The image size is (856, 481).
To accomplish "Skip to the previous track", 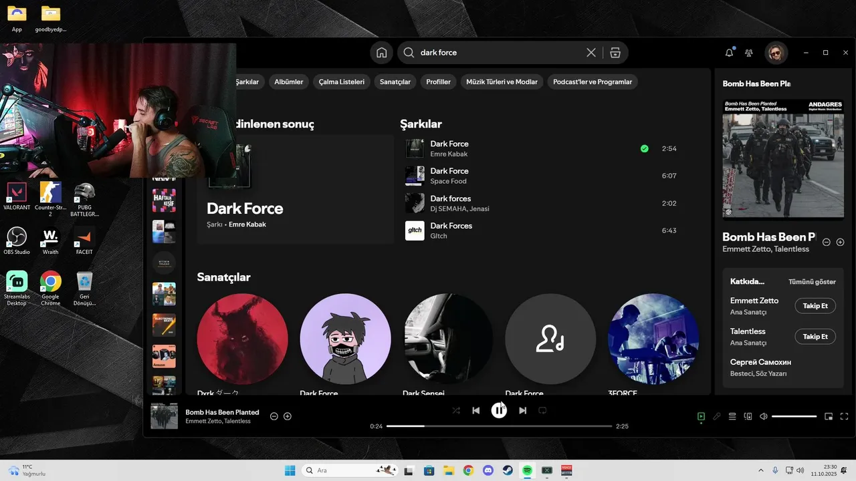I will [476, 410].
